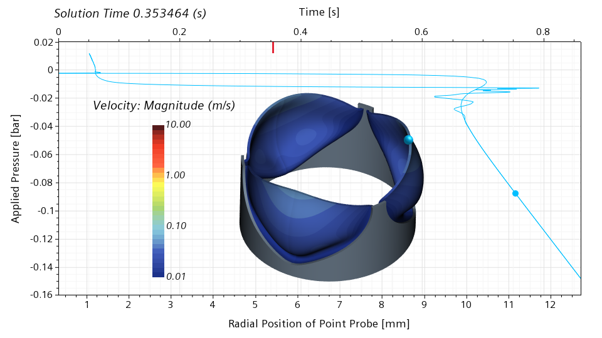Screen dimensions: 602x338
Task: Select the front blue valve leaflet
Action: 314,225
